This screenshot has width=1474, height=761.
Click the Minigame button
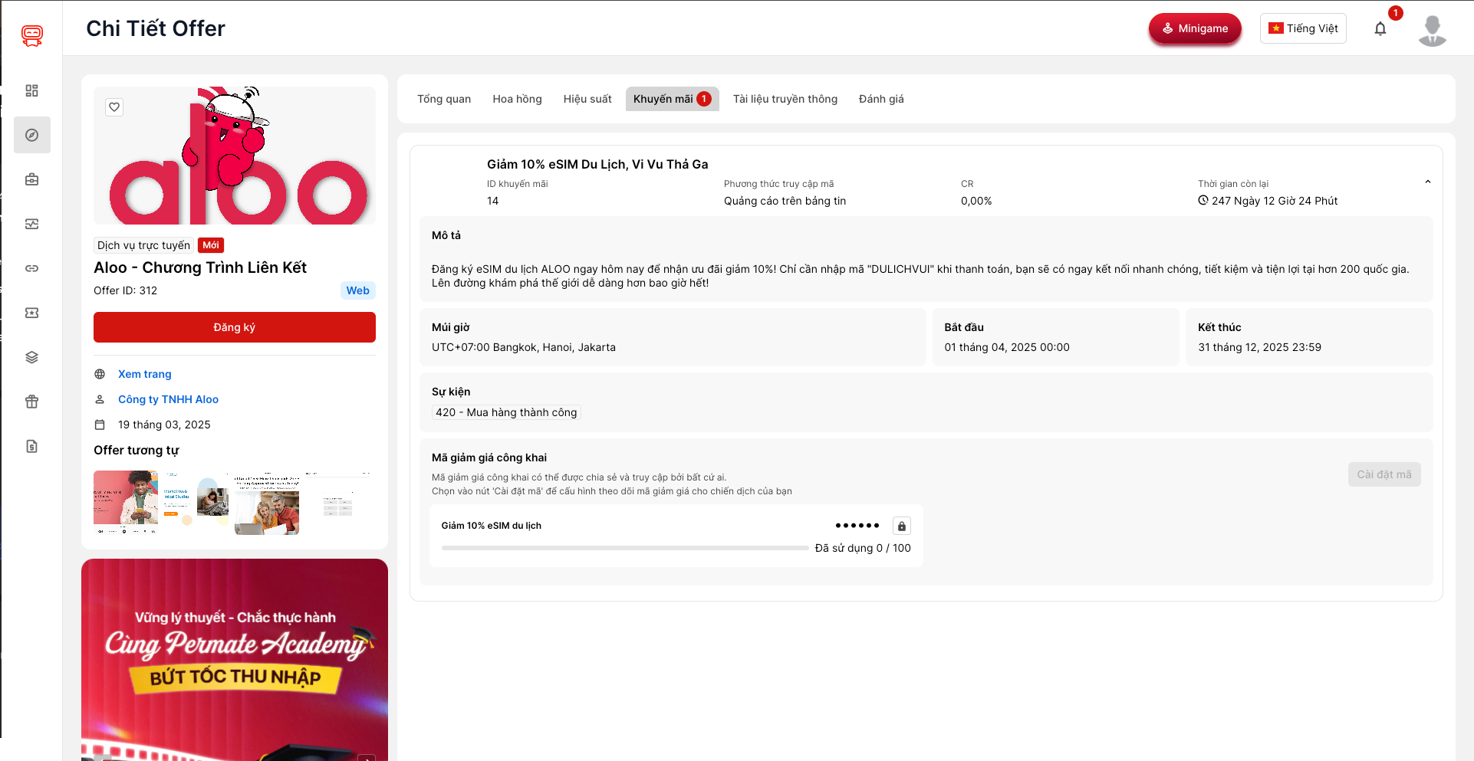pos(1194,28)
